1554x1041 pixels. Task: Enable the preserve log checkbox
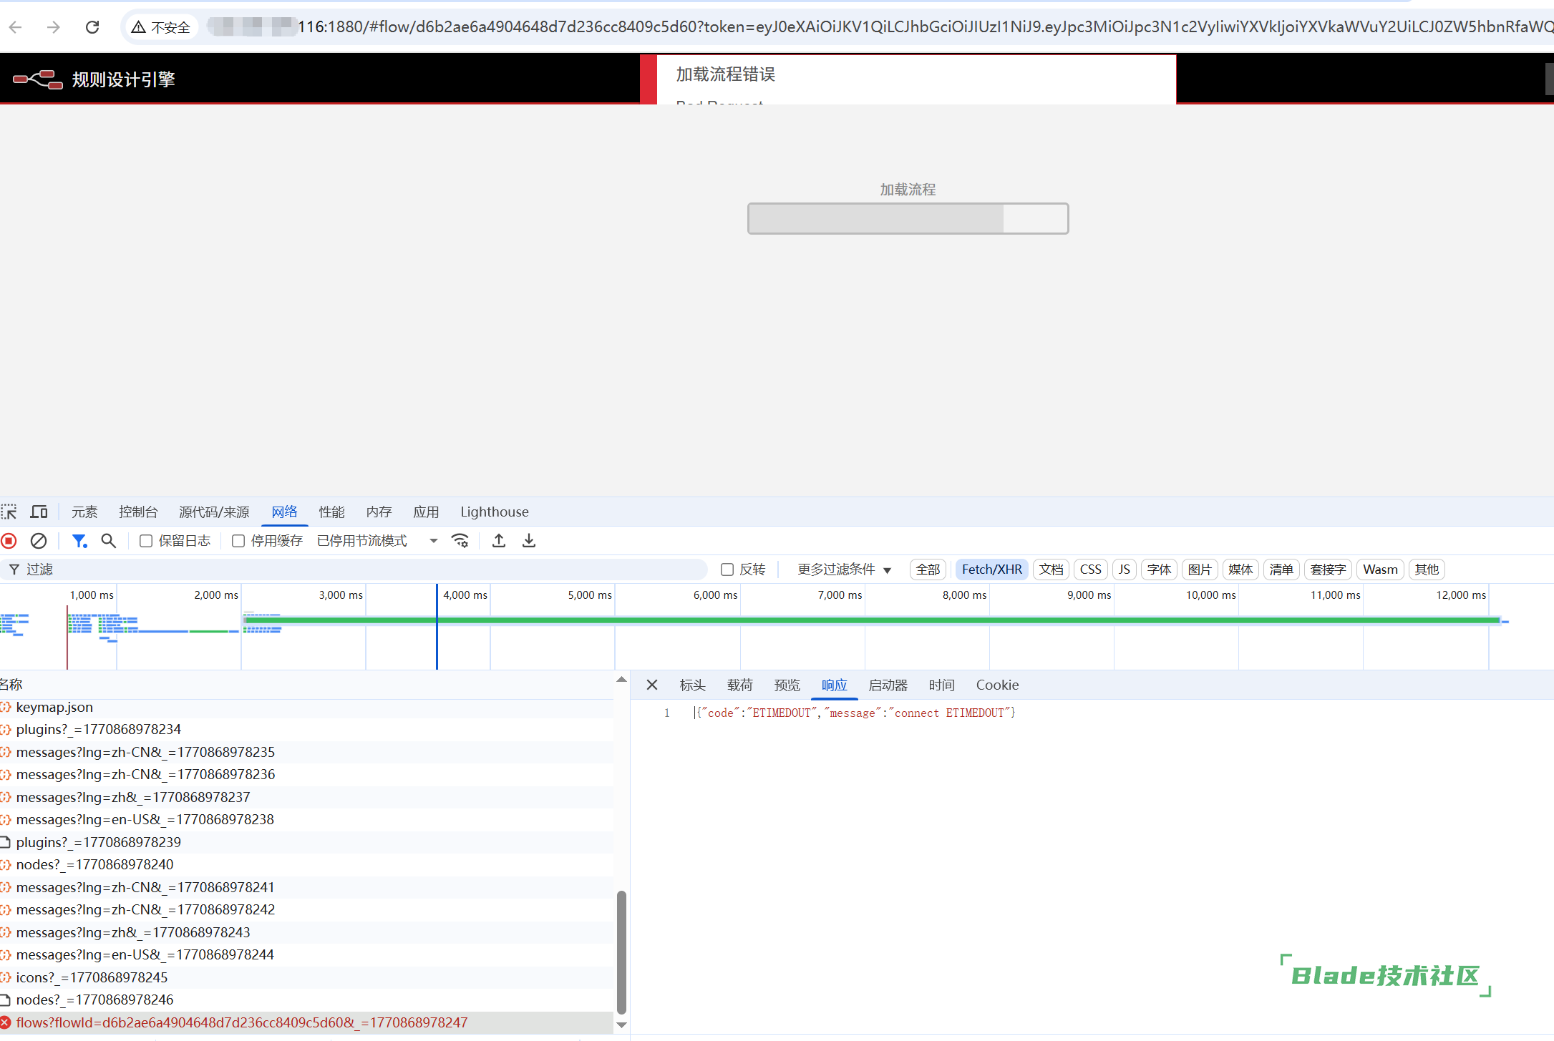click(146, 541)
